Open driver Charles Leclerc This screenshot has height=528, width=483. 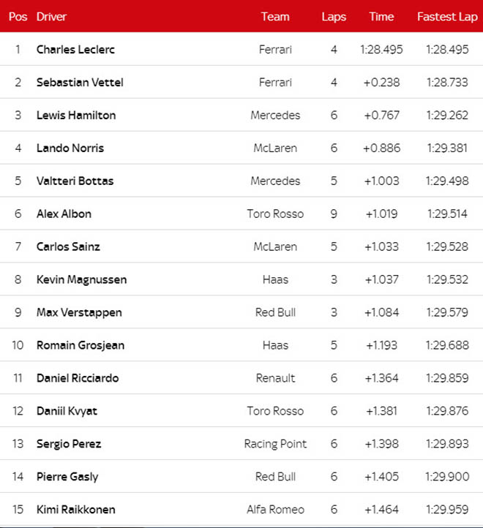tap(75, 50)
